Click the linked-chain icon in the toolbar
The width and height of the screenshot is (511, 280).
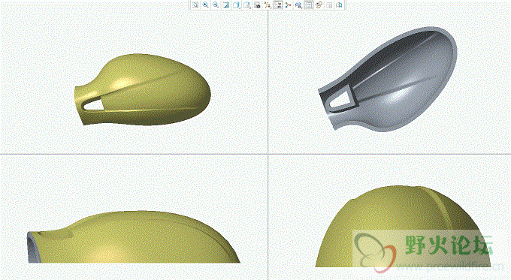[x=319, y=5]
